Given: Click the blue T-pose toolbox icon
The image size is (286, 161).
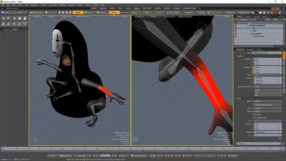Looking at the screenshot, I should tap(25, 24).
